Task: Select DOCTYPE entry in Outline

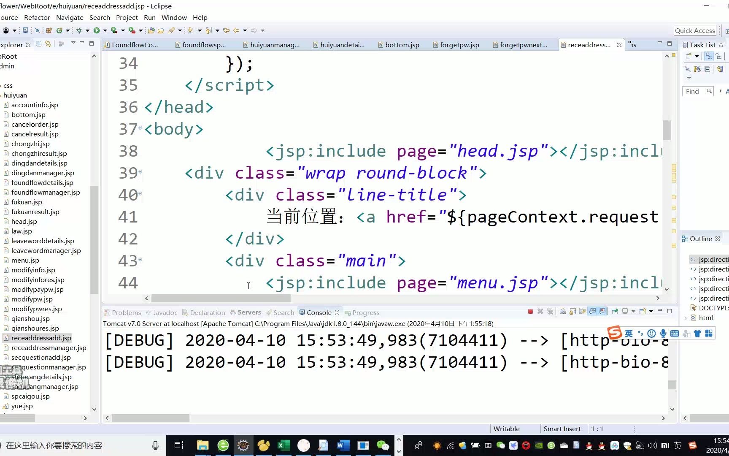Action: 710,308
